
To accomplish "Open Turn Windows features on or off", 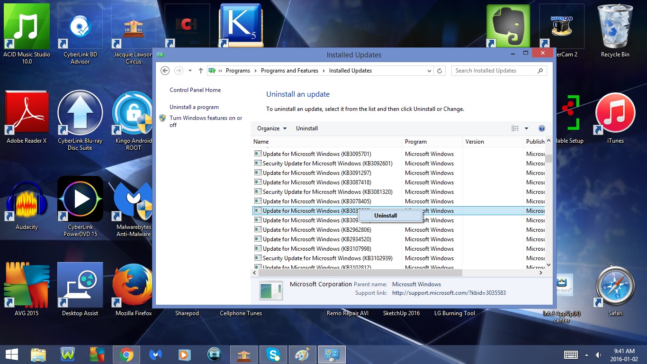I will pos(206,121).
